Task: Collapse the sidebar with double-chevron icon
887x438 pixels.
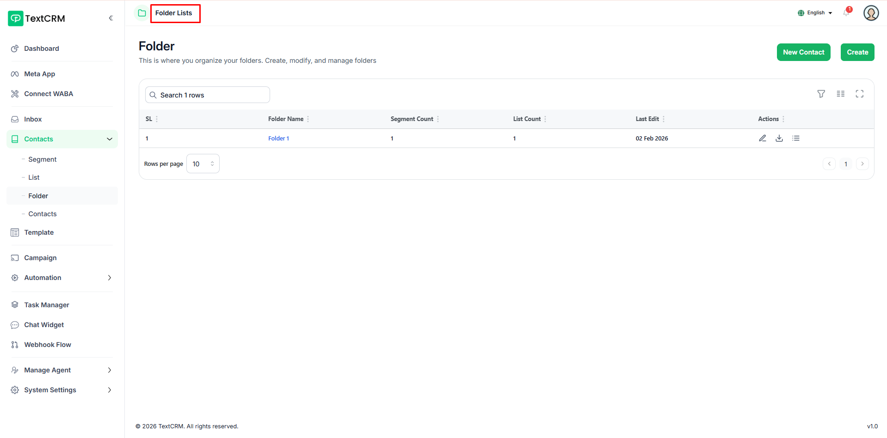Action: [x=111, y=18]
